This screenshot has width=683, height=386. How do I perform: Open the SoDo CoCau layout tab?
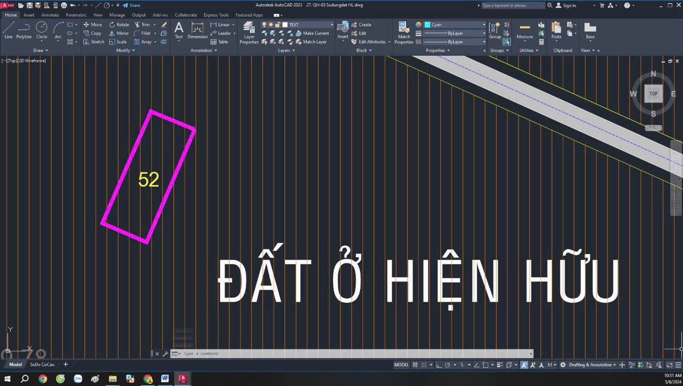42,365
